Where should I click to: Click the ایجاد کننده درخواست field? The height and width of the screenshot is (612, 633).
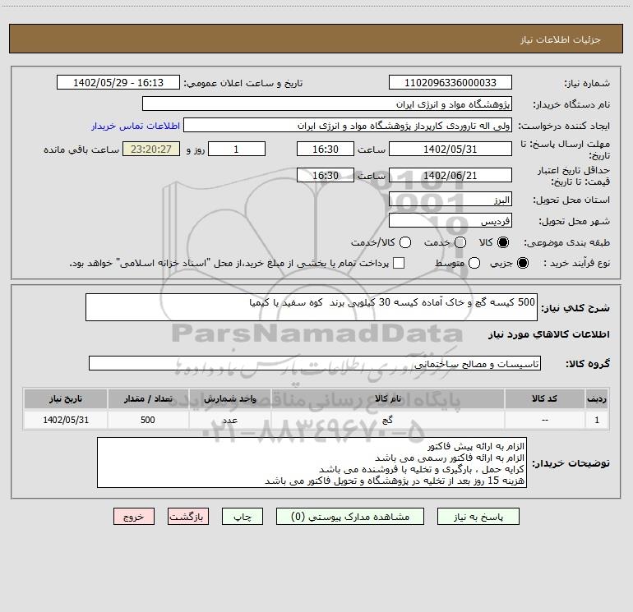[x=348, y=125]
